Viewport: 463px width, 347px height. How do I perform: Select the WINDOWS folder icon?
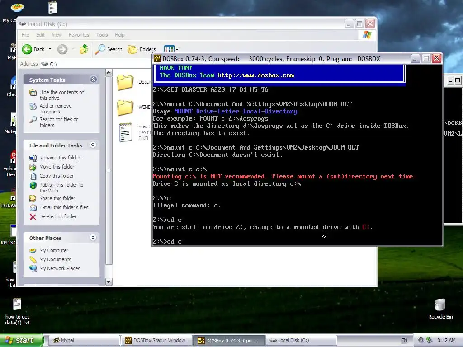pos(125,108)
